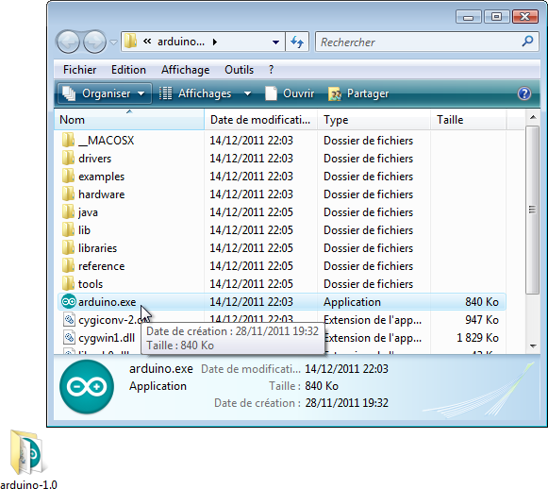Click the cygwin1.dll file icon
The image size is (548, 489).
point(69,338)
